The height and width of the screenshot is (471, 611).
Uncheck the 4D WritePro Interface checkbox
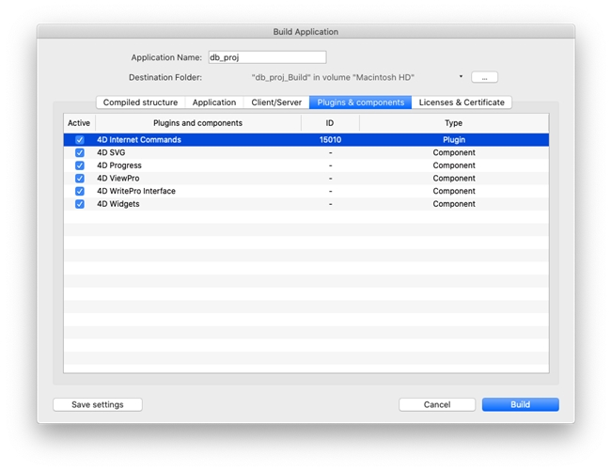click(80, 191)
